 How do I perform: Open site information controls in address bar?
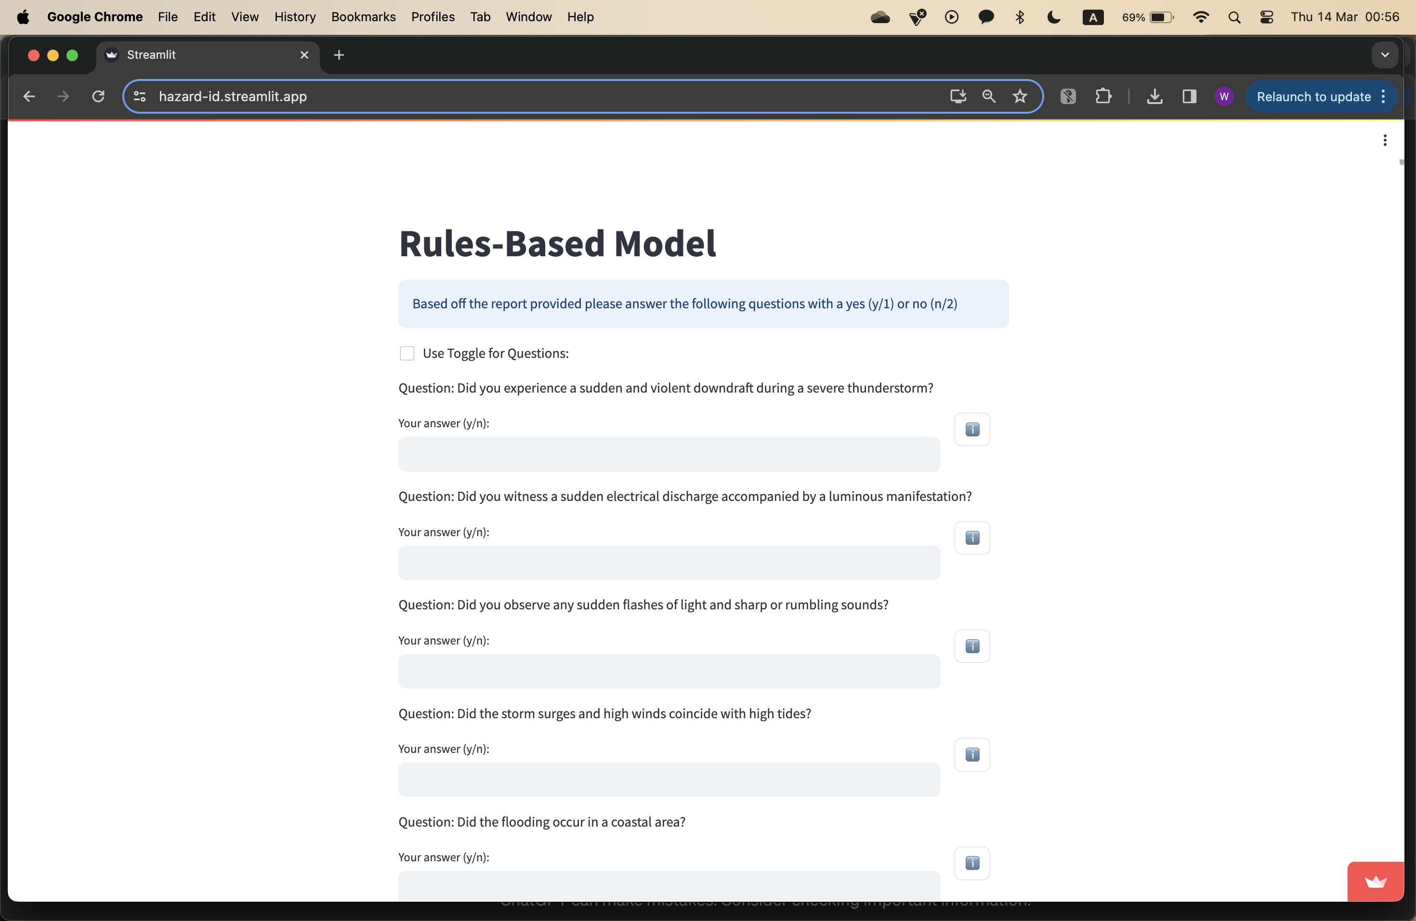coord(140,96)
